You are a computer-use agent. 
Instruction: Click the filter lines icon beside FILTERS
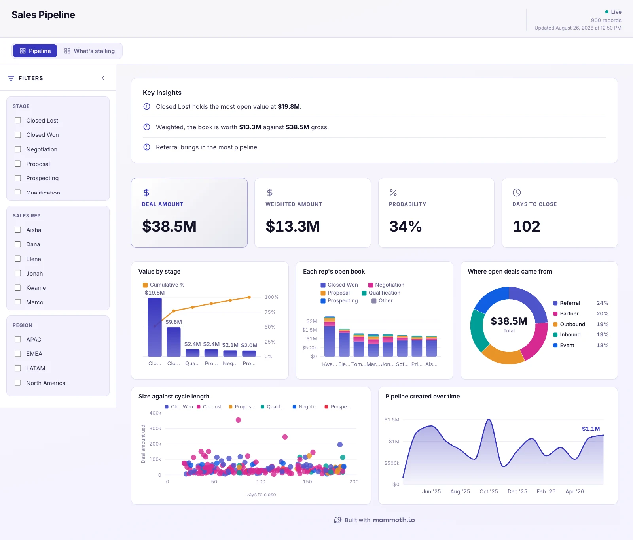pyautogui.click(x=11, y=78)
